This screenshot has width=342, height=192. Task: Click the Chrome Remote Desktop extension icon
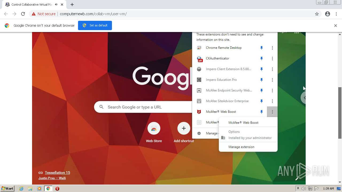[x=199, y=48]
